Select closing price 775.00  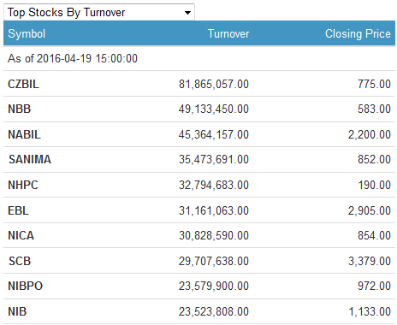tap(374, 84)
